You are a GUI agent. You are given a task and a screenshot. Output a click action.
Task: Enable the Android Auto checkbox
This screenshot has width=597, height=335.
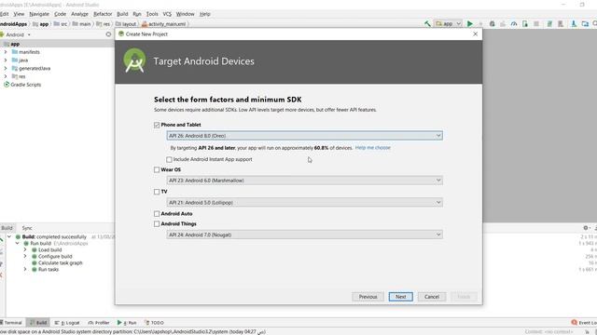pyautogui.click(x=157, y=214)
